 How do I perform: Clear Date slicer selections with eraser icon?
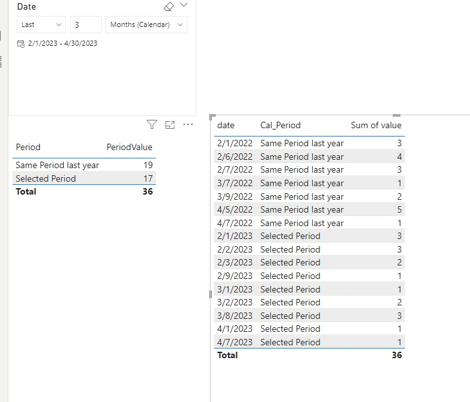tap(169, 6)
